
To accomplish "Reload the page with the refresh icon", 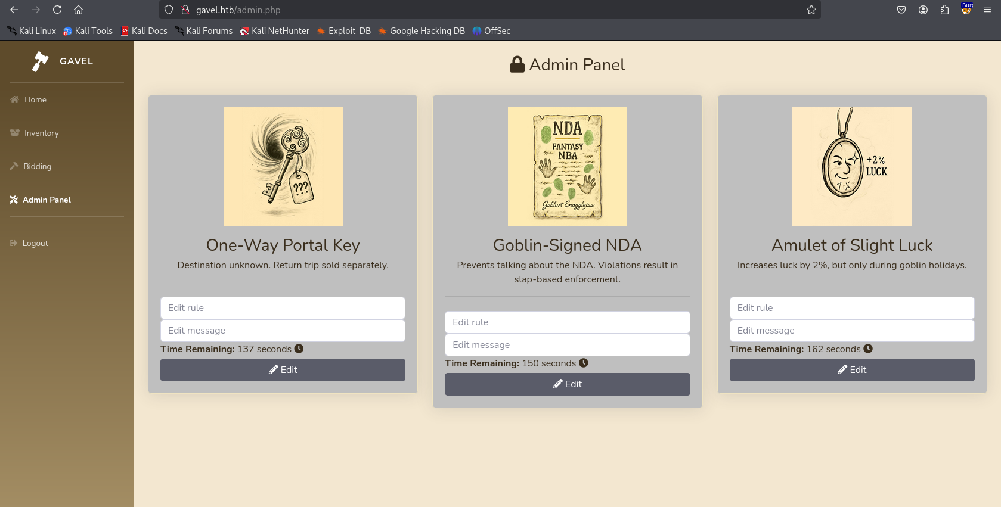I will [57, 10].
